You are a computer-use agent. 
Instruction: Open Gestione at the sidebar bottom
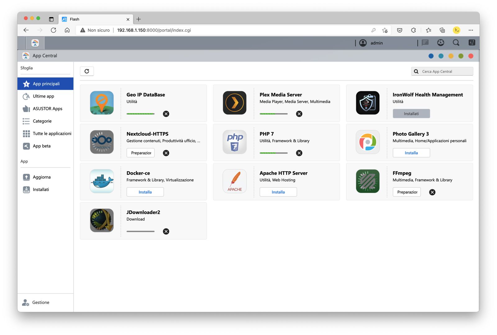[x=45, y=302]
